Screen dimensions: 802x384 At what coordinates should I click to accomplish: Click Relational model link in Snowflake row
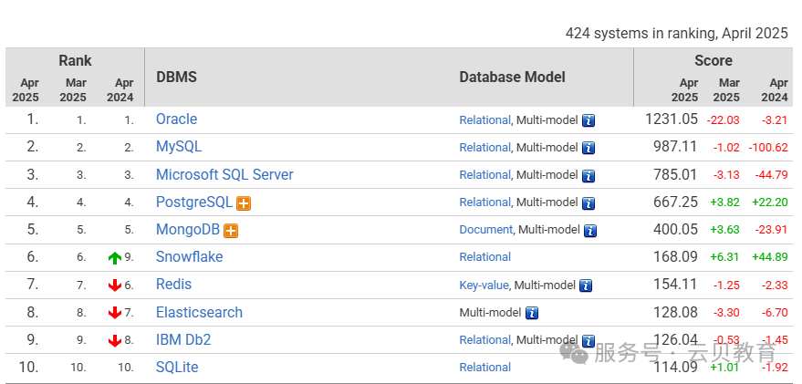tap(484, 257)
